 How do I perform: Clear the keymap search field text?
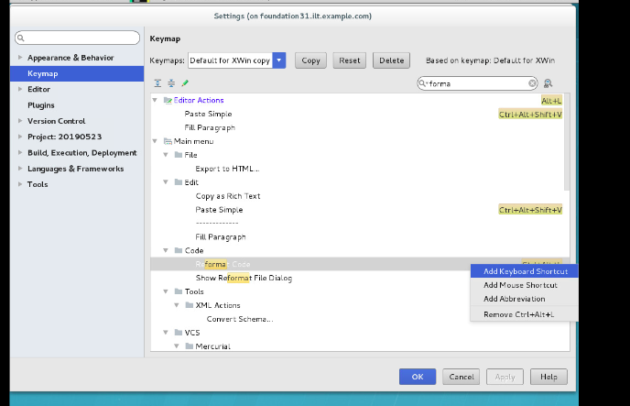[533, 82]
